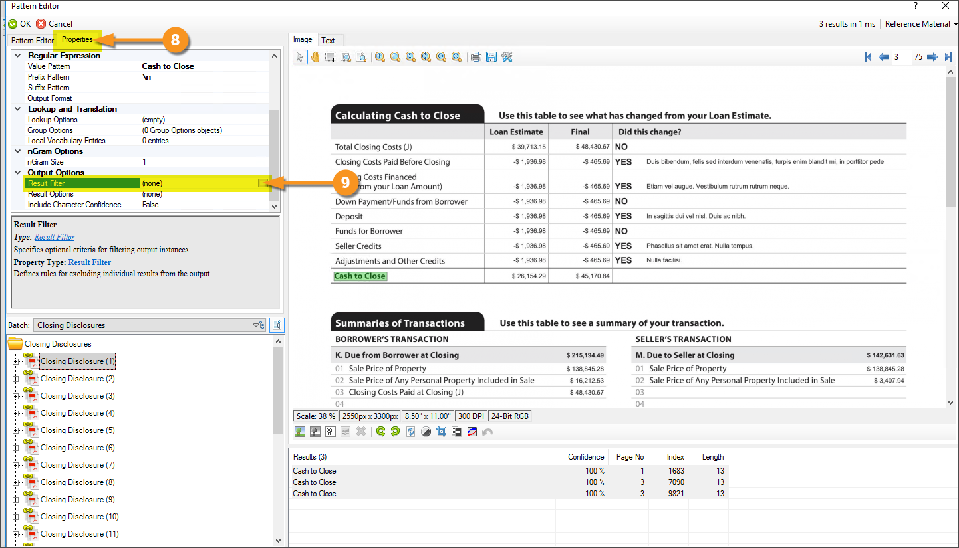Go to next page with right arrow

932,57
